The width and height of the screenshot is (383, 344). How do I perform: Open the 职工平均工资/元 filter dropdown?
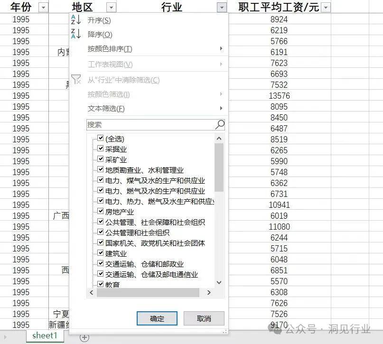[x=326, y=8]
